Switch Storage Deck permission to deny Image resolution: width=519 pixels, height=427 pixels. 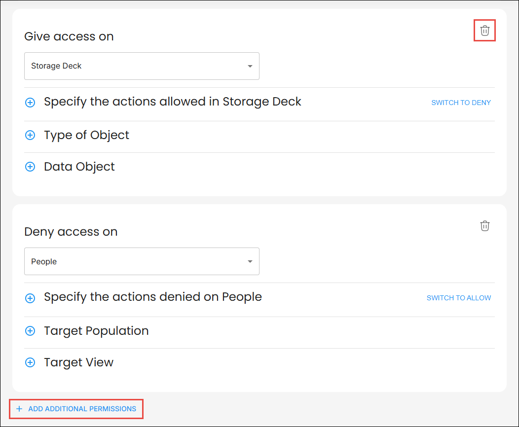coord(461,103)
